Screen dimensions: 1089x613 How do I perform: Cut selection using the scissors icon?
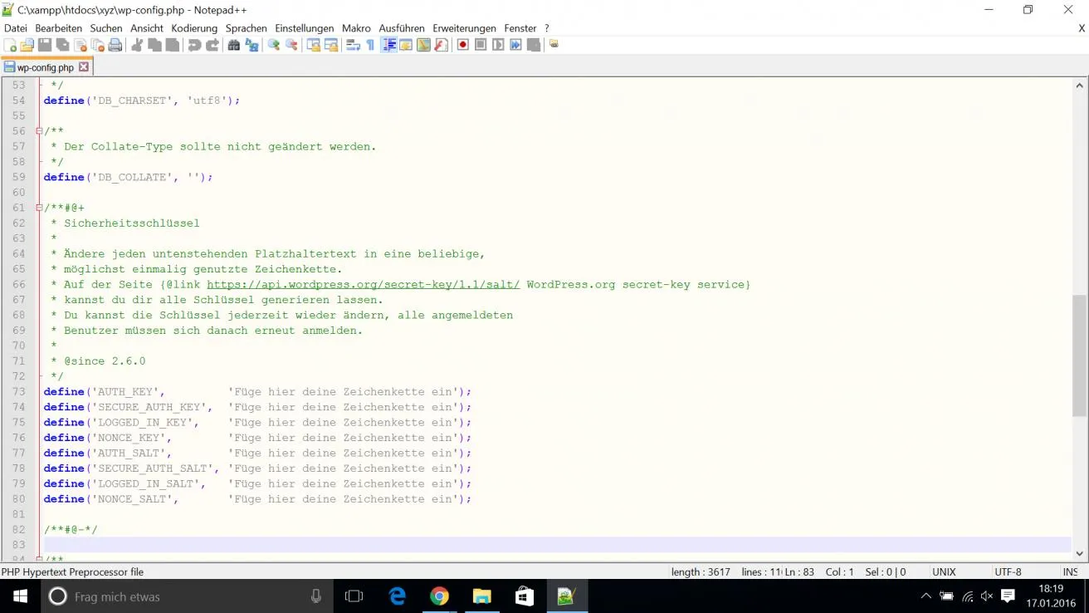point(137,45)
